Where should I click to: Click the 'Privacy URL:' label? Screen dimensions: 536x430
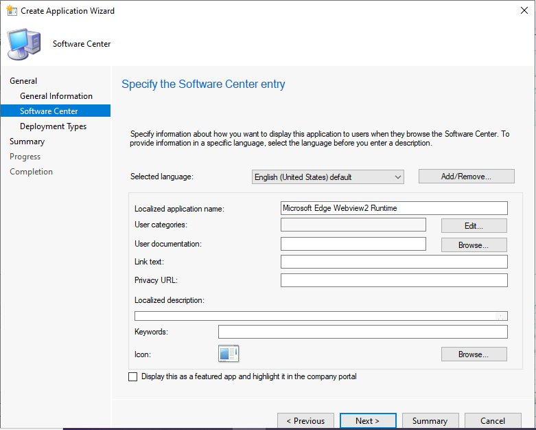[x=156, y=280]
